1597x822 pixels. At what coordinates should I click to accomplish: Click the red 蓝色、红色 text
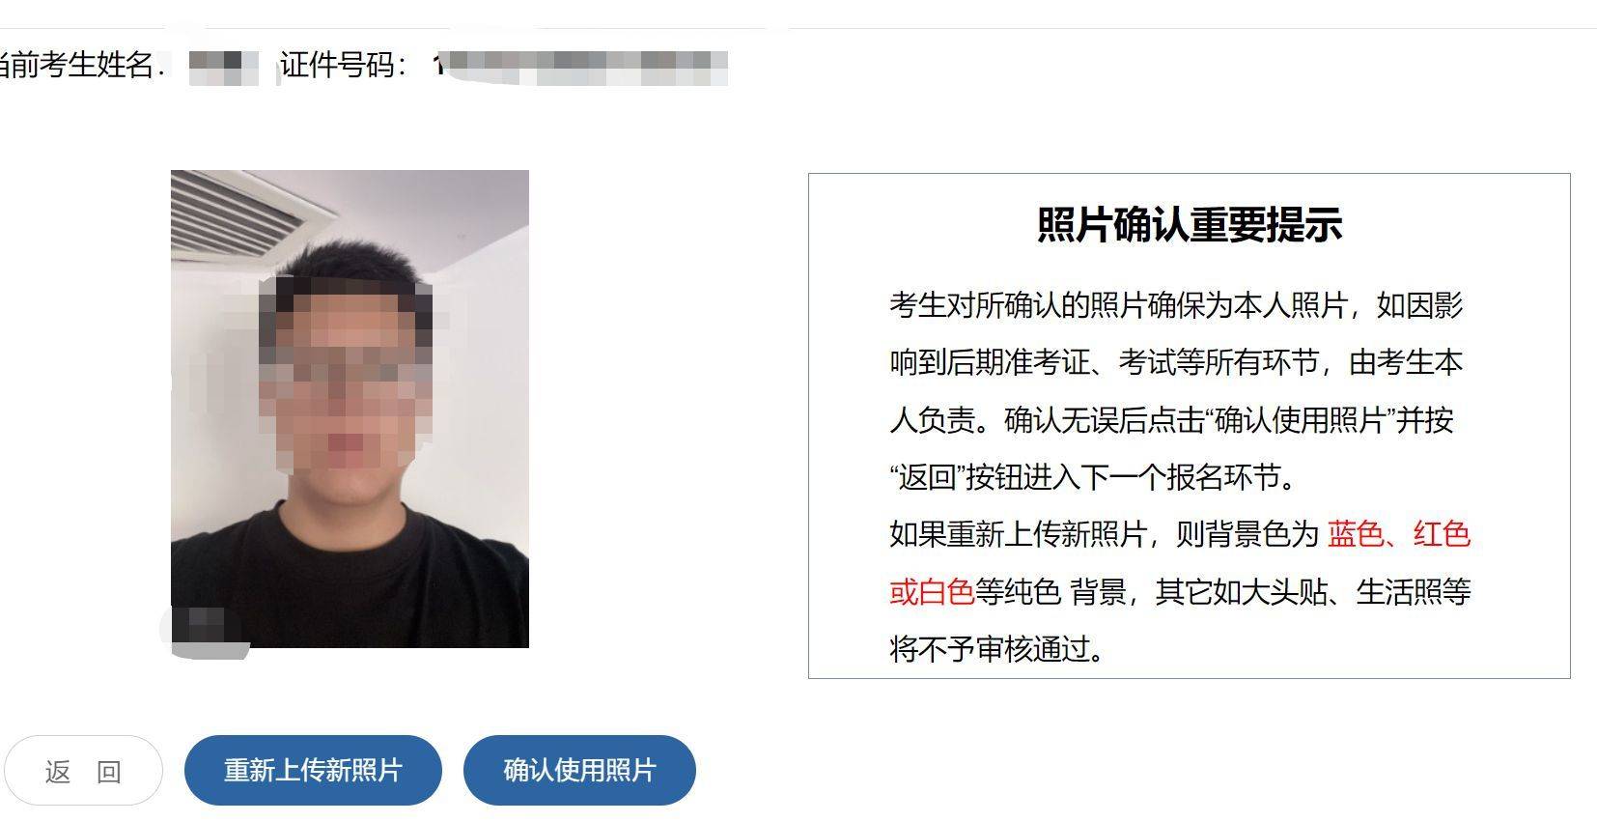pyautogui.click(x=1399, y=534)
